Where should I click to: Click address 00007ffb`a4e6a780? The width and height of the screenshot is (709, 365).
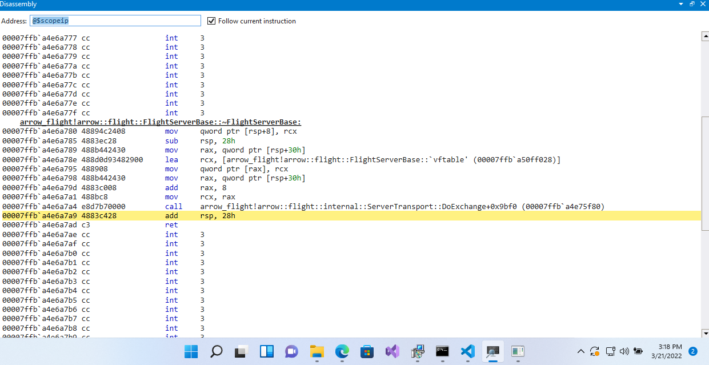[x=39, y=131]
